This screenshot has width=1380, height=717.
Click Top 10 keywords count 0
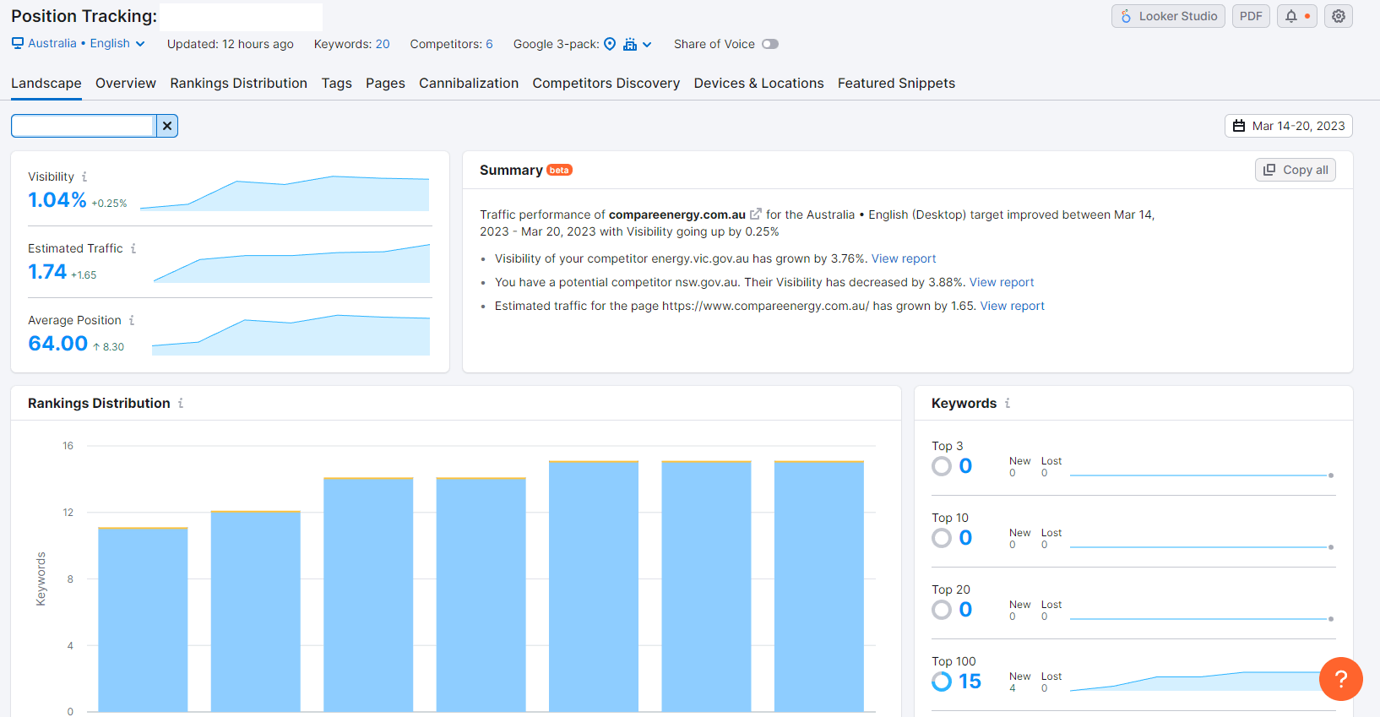pos(965,538)
